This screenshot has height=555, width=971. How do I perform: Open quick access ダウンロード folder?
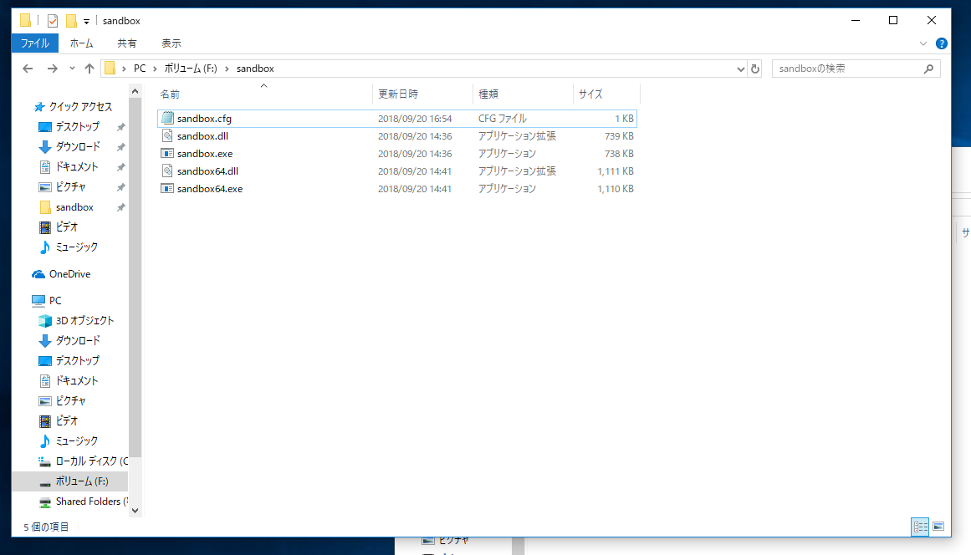click(78, 146)
